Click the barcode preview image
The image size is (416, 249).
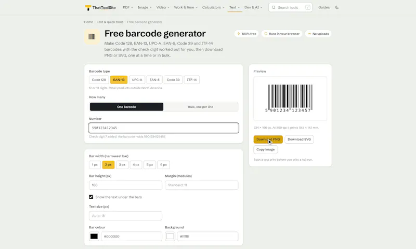click(x=290, y=99)
